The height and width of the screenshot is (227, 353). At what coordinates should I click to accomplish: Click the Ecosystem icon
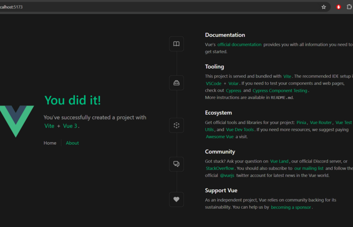[x=177, y=125]
